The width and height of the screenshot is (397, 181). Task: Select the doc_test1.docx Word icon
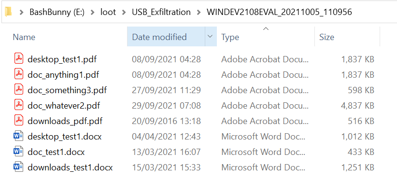tap(18, 152)
